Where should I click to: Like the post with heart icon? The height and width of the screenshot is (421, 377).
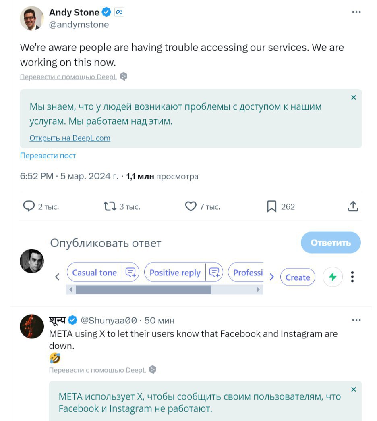coord(191,207)
